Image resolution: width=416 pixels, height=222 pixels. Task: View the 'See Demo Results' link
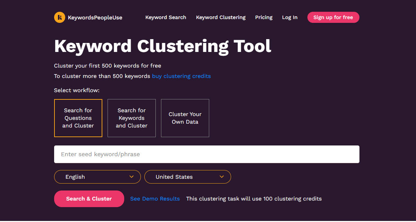pos(155,198)
